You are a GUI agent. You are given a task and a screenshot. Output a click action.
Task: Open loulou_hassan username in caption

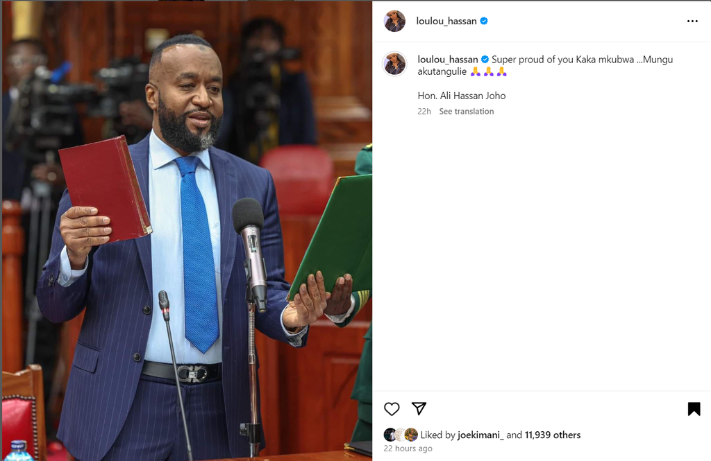point(448,60)
